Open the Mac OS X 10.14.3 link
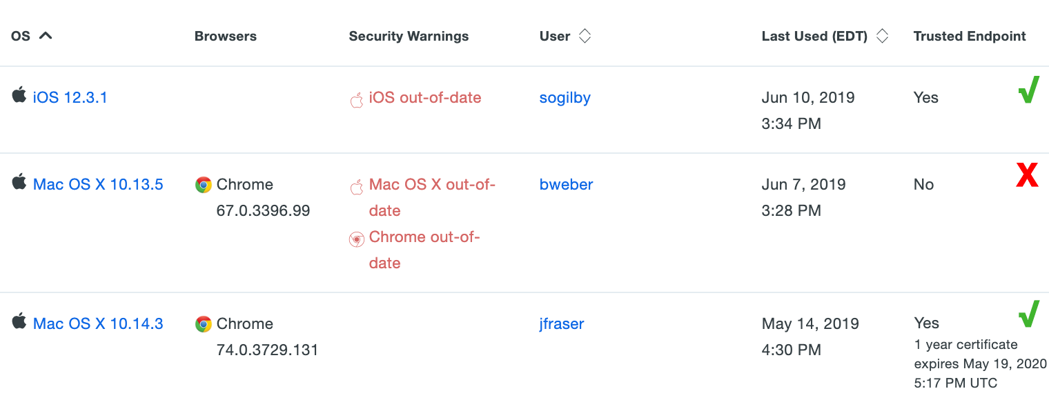The image size is (1049, 400). (x=98, y=323)
